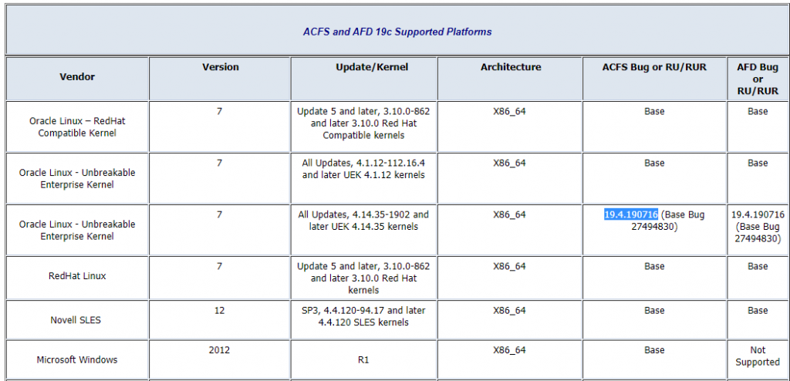Click the 'Architecture' column header

(511, 67)
